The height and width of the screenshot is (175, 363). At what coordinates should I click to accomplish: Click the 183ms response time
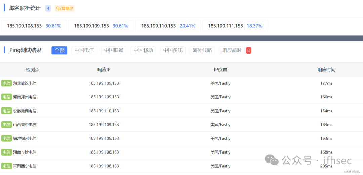326,125
